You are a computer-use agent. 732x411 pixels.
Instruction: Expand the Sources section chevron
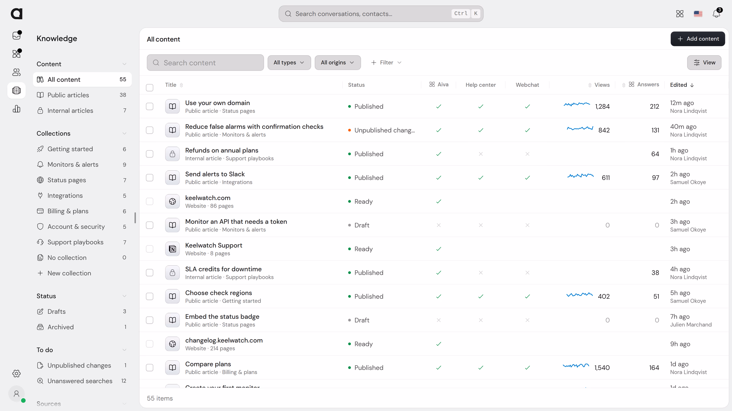click(x=124, y=404)
